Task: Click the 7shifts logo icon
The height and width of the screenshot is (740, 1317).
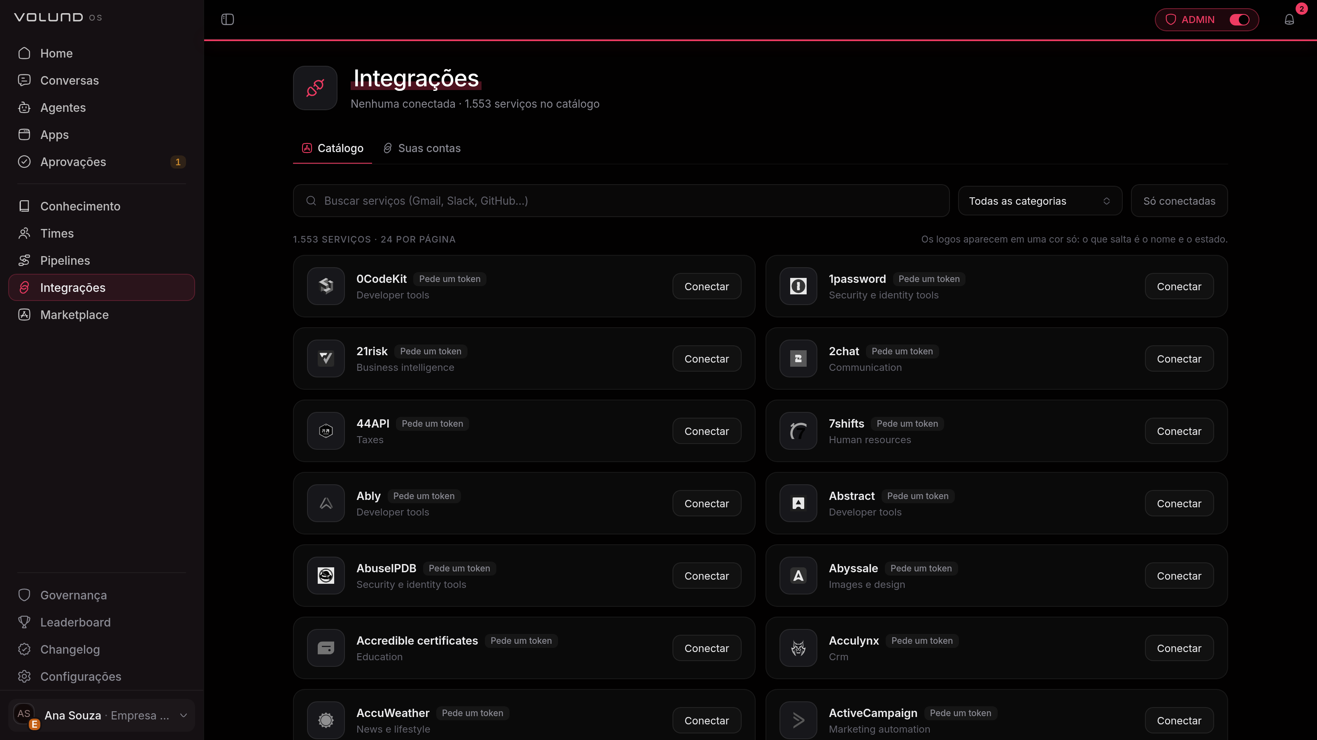Action: point(798,431)
